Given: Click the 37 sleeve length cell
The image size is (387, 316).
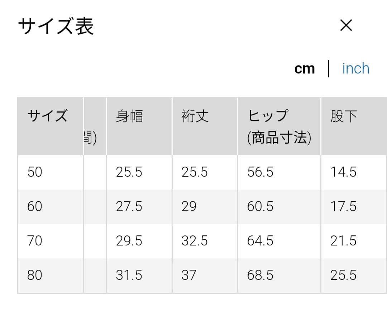Looking at the screenshot, I should coord(205,276).
